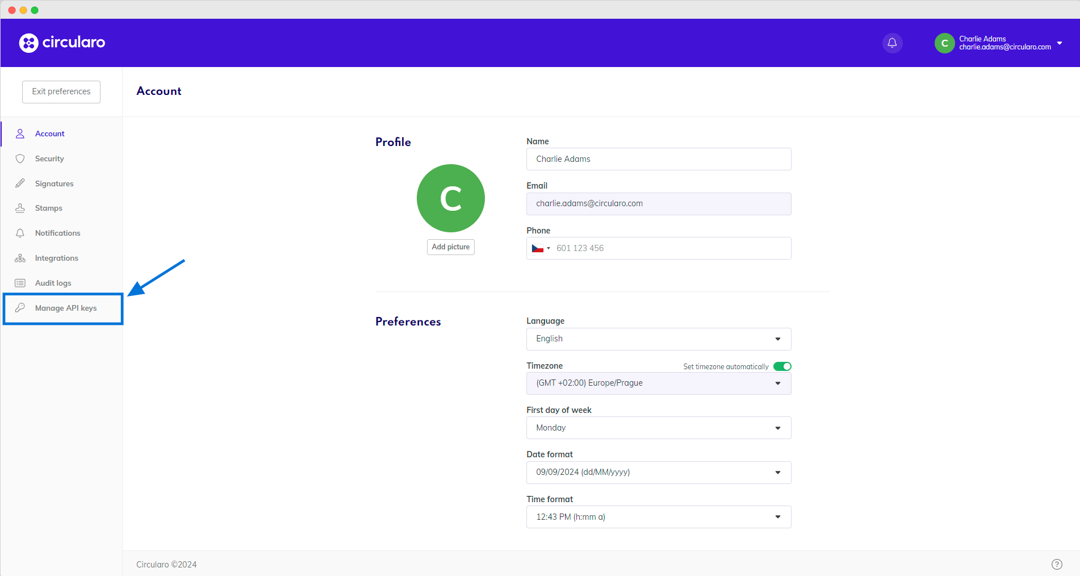Click the Add picture button
The width and height of the screenshot is (1080, 576).
[450, 247]
